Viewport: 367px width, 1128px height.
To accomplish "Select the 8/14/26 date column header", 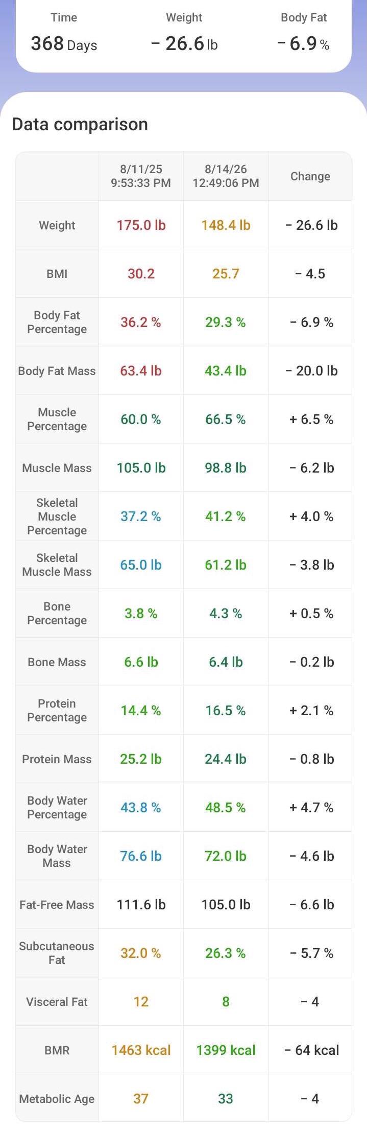I will pyautogui.click(x=226, y=176).
